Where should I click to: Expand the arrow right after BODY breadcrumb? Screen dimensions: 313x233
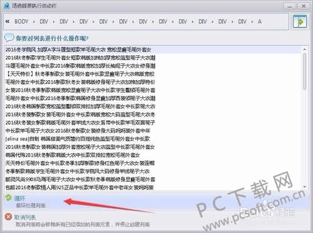(x=34, y=22)
